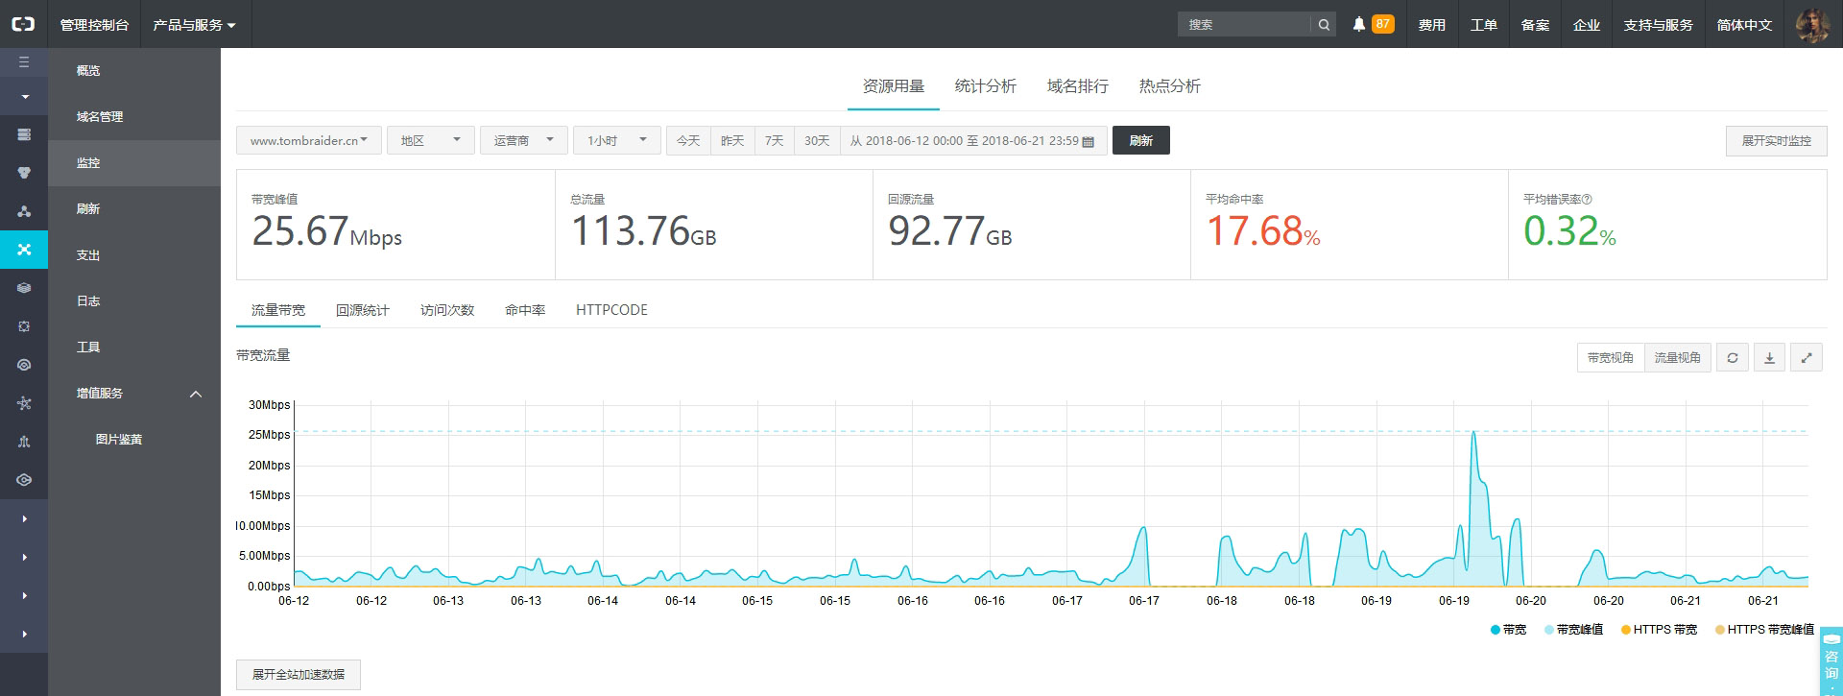Open 产品与服务 dropdown in top bar
The height and width of the screenshot is (696, 1843).
(x=195, y=25)
